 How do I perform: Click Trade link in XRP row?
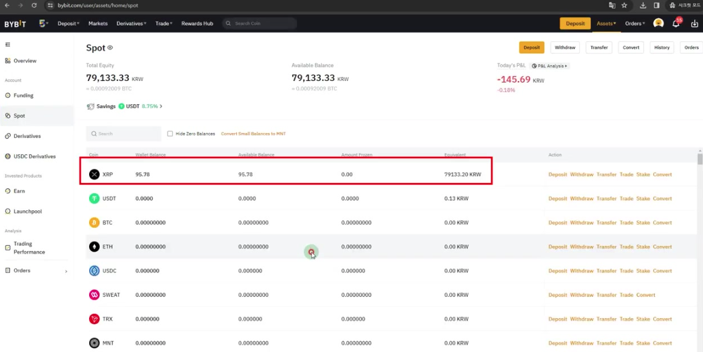626,174
